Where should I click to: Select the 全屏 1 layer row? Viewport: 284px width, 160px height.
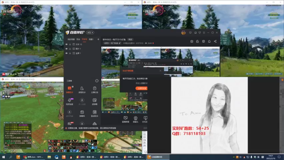82,53
